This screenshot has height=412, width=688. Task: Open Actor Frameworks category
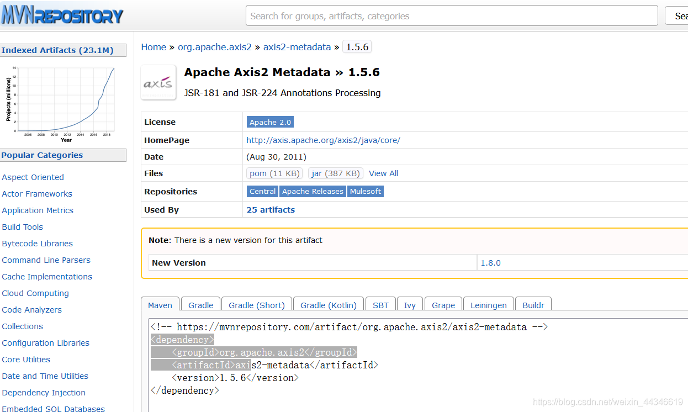(x=37, y=194)
